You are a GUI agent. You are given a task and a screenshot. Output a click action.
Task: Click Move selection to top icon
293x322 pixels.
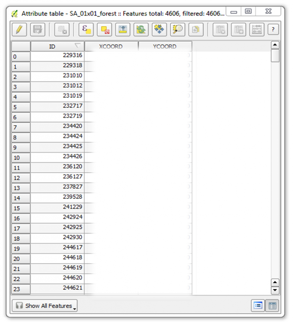tap(122, 30)
